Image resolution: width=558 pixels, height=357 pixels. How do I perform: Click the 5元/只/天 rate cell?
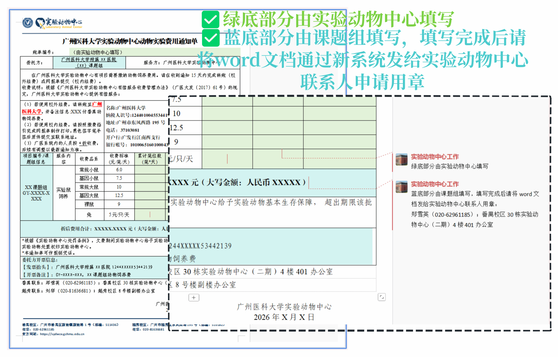pyautogui.click(x=119, y=215)
